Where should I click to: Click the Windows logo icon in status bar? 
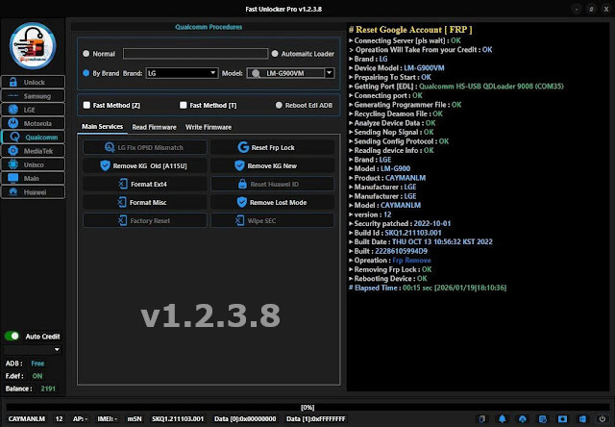click(x=582, y=419)
